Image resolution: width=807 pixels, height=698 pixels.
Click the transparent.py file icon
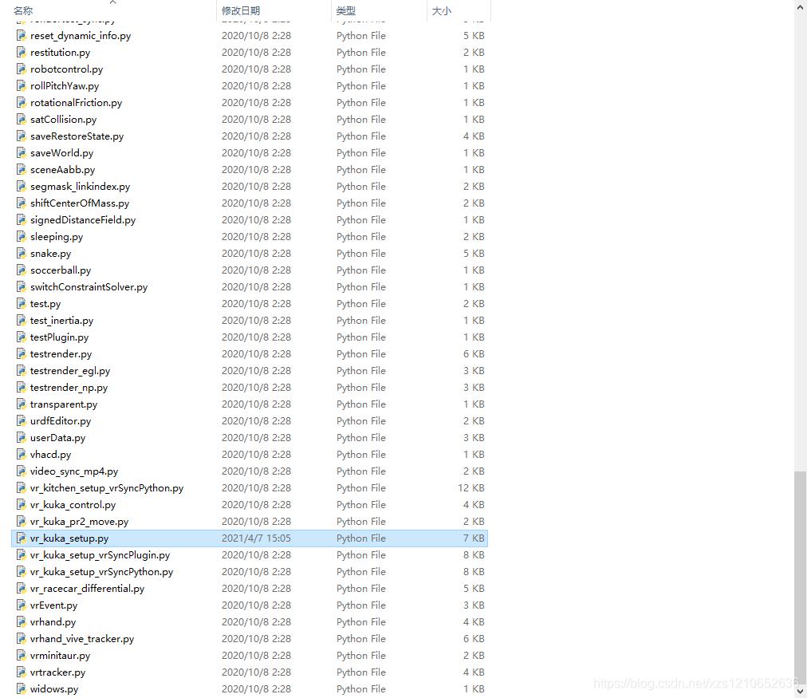point(21,404)
